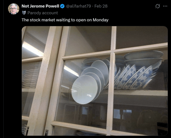Click the fluorescent light reflection on left pane
The height and width of the screenshot is (138, 171).
[33, 49]
